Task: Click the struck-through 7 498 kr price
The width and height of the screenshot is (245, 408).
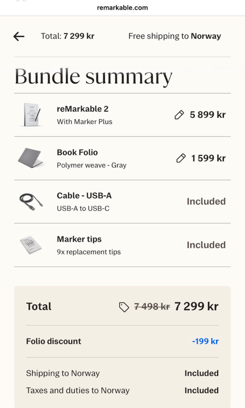Action: coord(152,306)
